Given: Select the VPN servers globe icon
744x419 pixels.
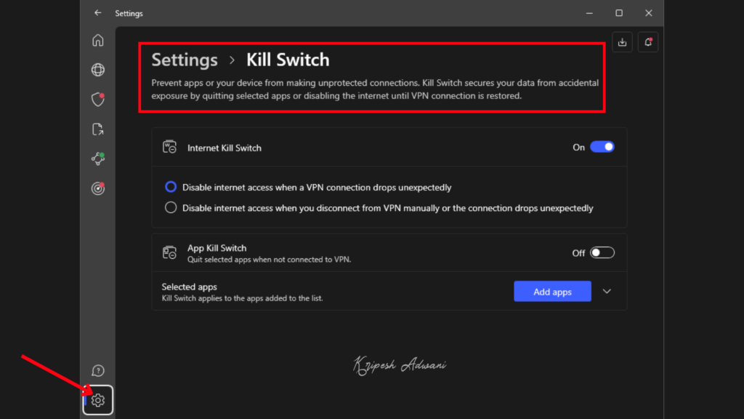Looking at the screenshot, I should click(x=97, y=70).
